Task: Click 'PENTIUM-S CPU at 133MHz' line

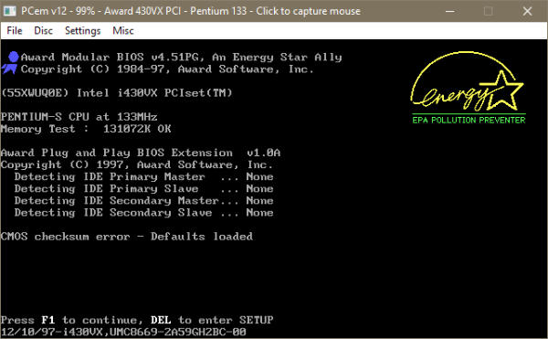Action: pos(79,117)
